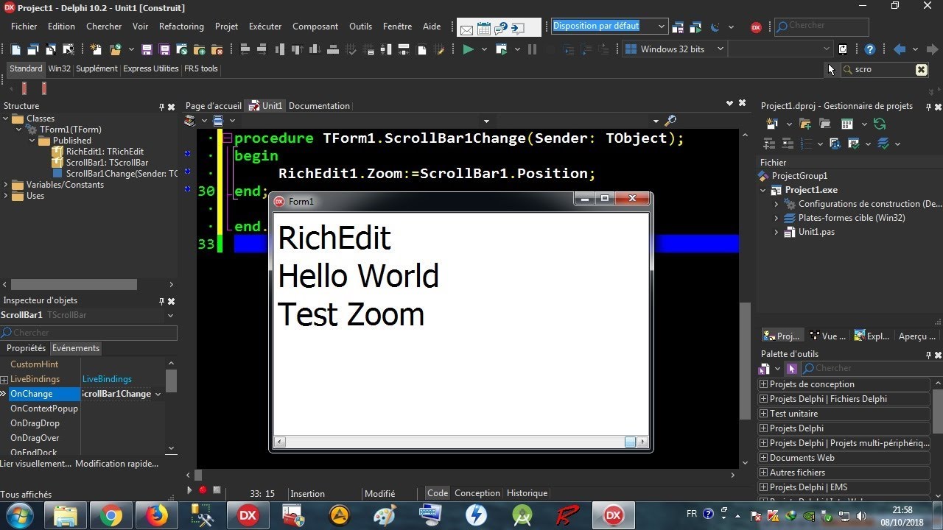Open the Fichier menu
Screen dimensions: 943x530
pos(24,26)
